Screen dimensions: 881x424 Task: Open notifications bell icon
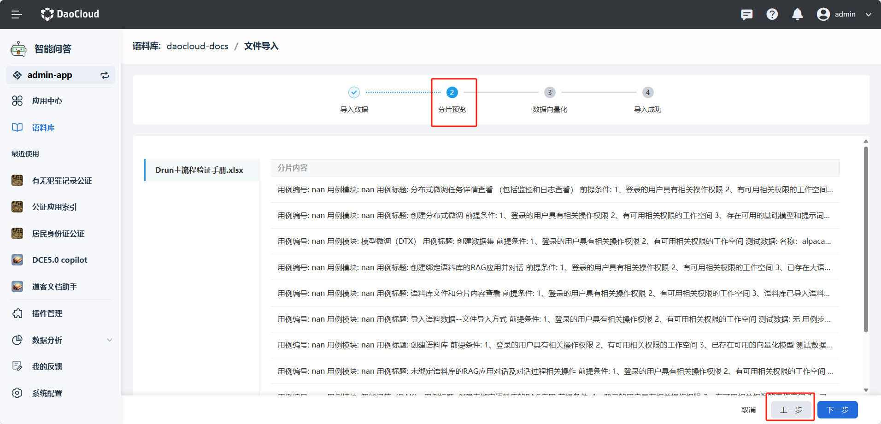pos(797,14)
